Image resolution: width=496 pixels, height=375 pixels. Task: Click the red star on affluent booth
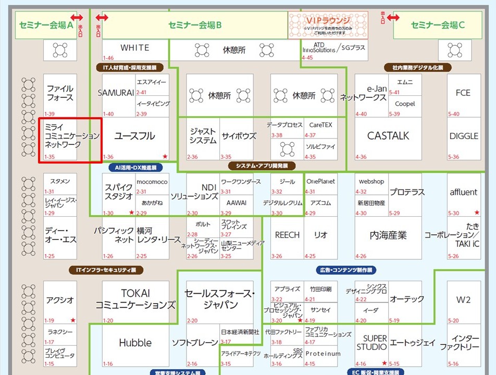[477, 212]
